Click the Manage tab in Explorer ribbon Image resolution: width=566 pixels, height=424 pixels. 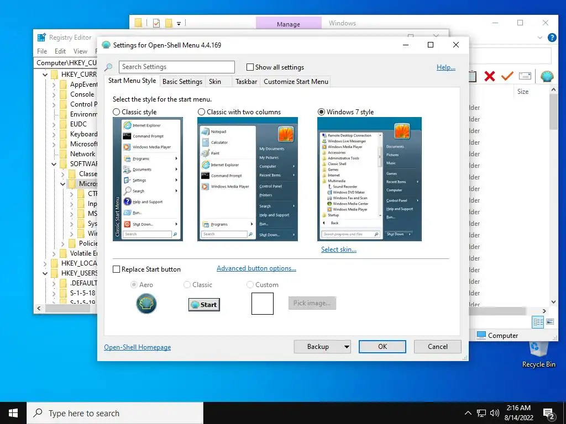[x=289, y=24]
